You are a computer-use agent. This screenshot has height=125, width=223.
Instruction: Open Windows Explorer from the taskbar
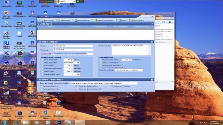(26, 123)
